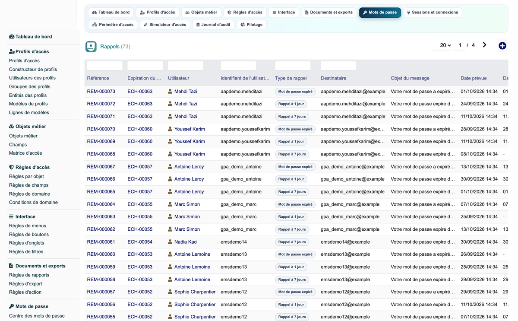518x321 pixels.
Task: Click the Tableau de bord sidebar gauge icon
Action: click(x=12, y=37)
